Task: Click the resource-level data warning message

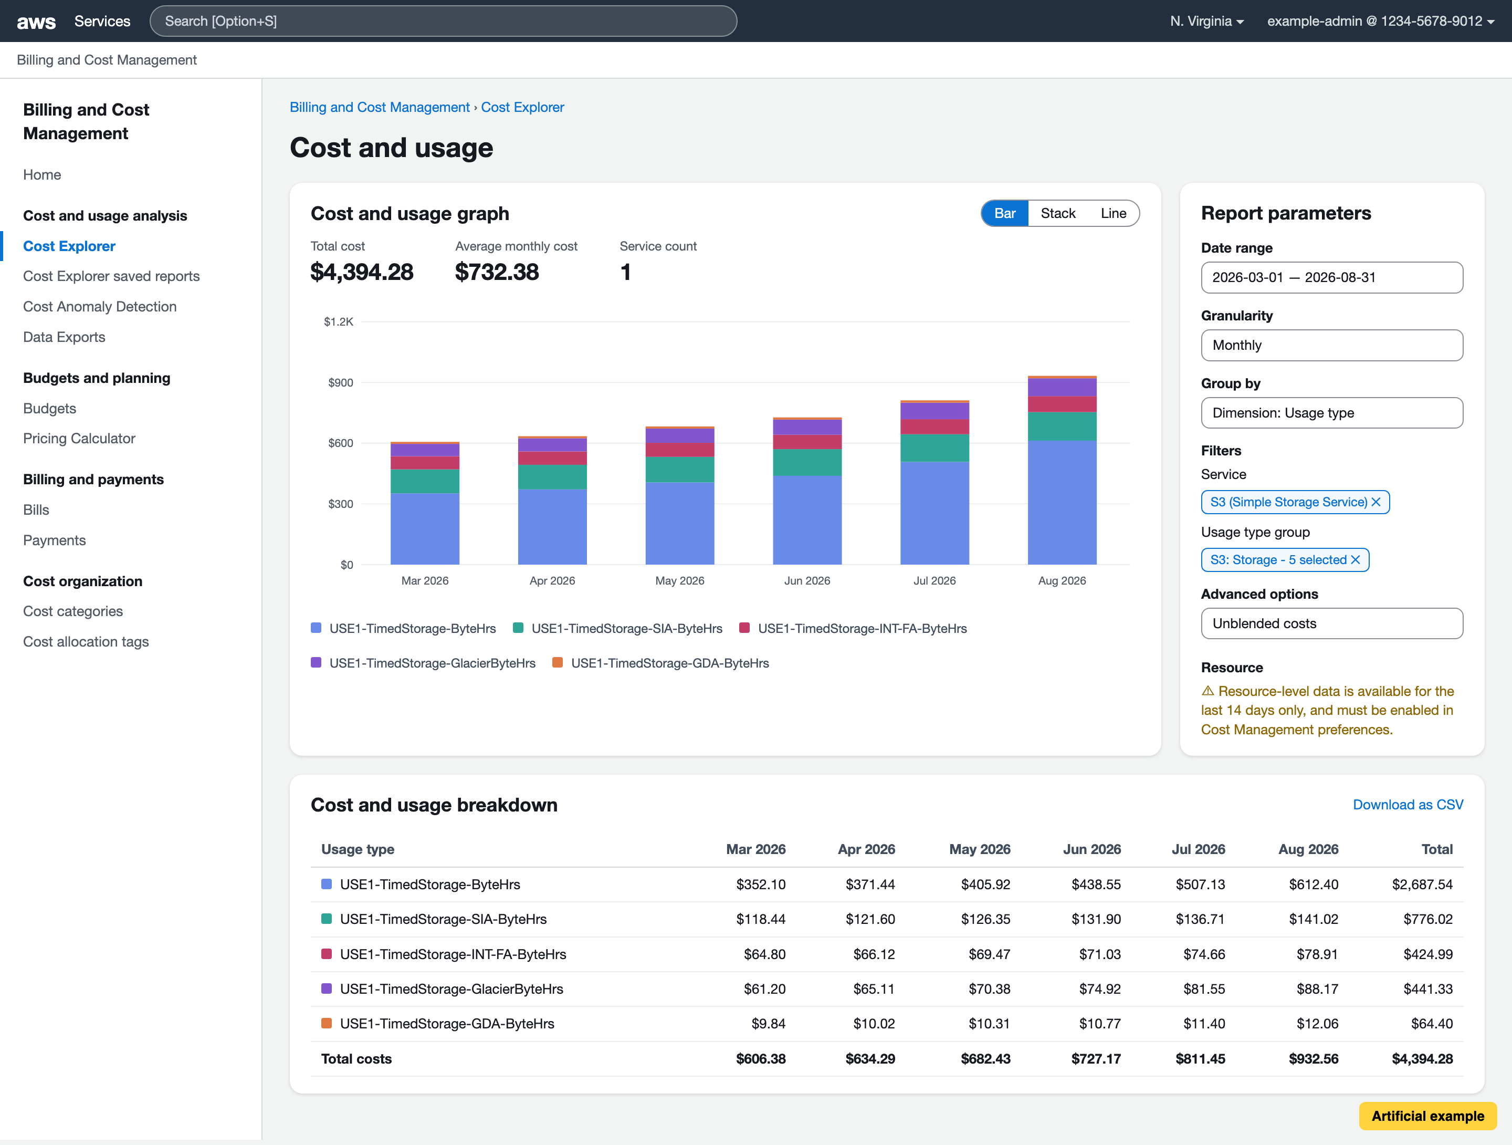Action: 1327,711
